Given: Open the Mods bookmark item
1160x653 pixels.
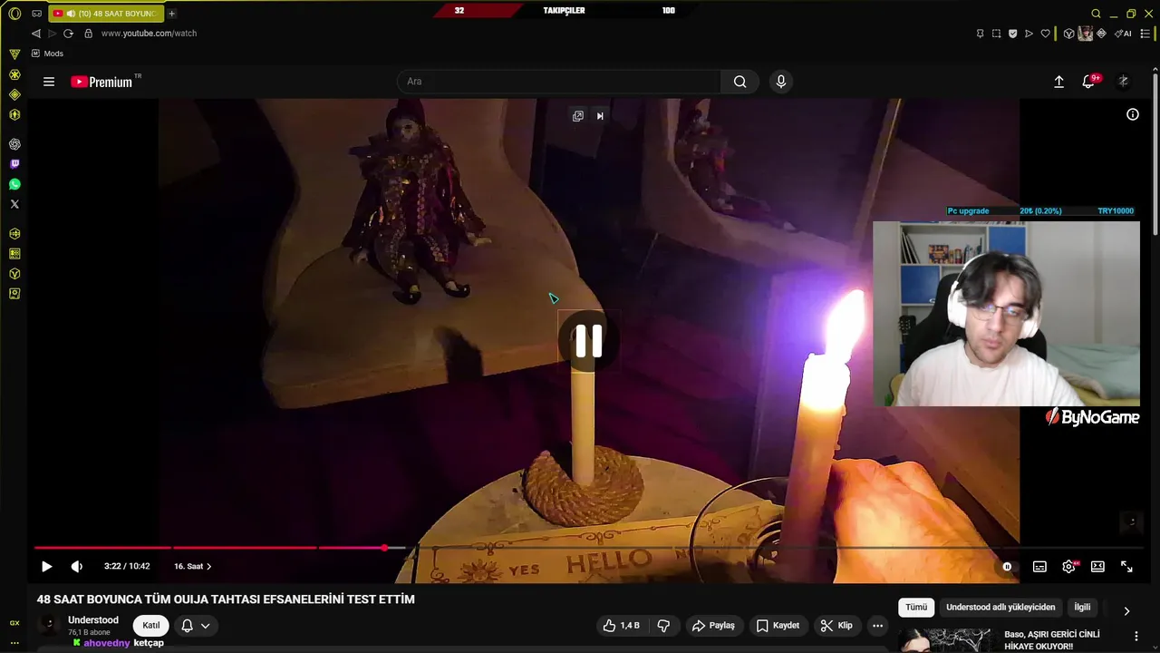Looking at the screenshot, I should click(x=47, y=54).
